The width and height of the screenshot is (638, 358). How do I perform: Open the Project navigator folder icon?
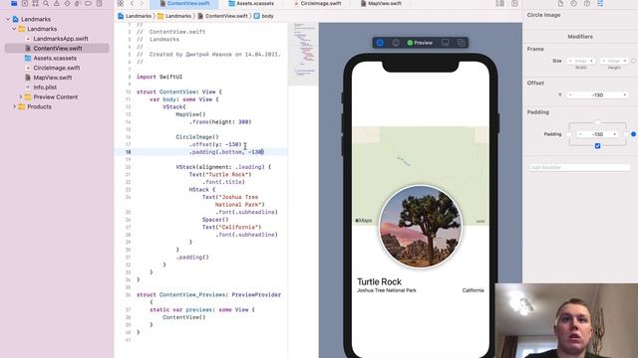pyautogui.click(x=14, y=3)
